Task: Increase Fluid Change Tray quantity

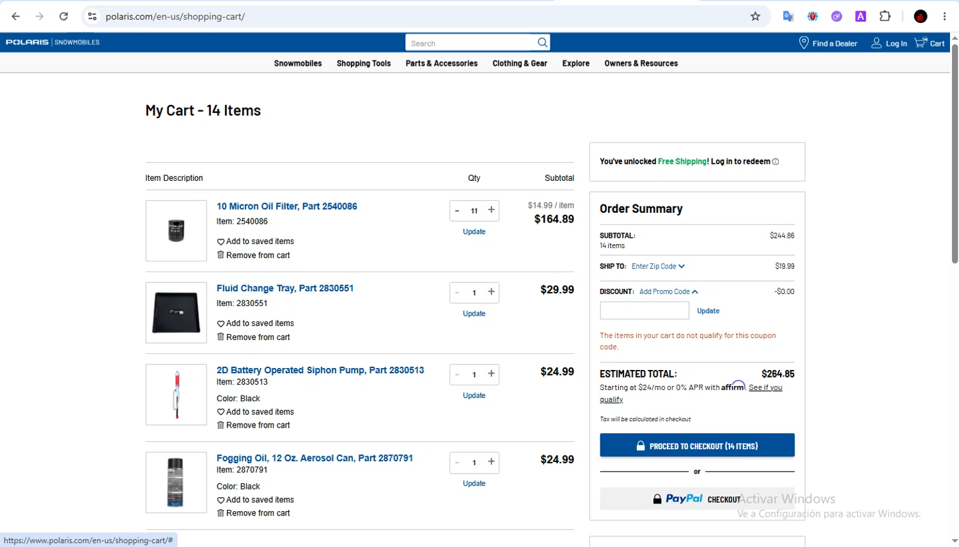Action: pyautogui.click(x=491, y=292)
